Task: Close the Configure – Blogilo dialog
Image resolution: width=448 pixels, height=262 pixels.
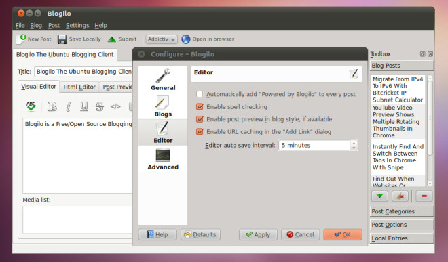Action: coord(141,54)
